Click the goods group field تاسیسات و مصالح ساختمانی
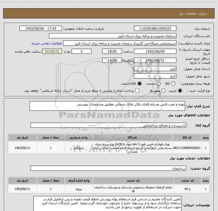 [108, 125]
